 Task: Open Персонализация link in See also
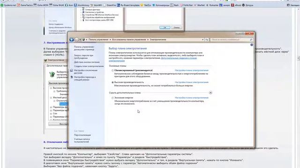pos(82,135)
